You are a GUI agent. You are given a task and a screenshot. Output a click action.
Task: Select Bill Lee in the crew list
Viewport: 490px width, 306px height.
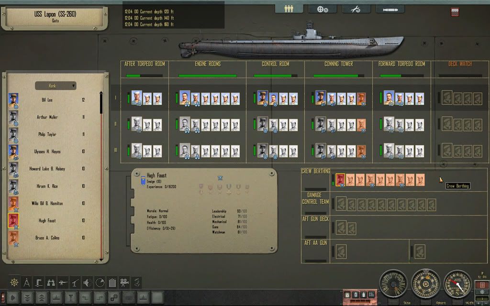[47, 100]
